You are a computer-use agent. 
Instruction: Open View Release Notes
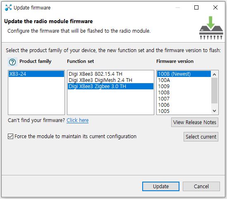pos(195,122)
